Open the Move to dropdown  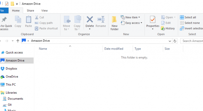pyautogui.click(x=67, y=23)
